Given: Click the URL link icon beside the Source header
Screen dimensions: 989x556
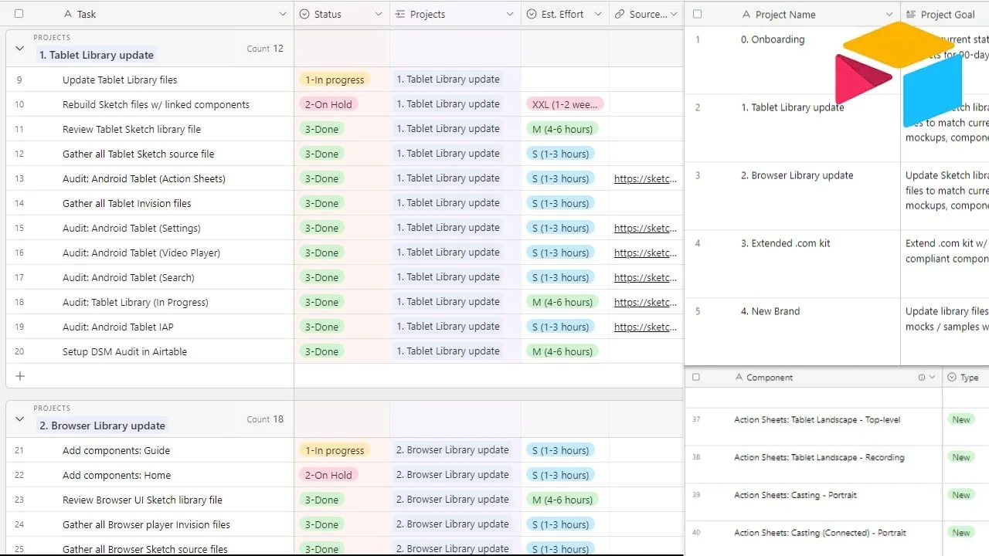Looking at the screenshot, I should click(620, 14).
